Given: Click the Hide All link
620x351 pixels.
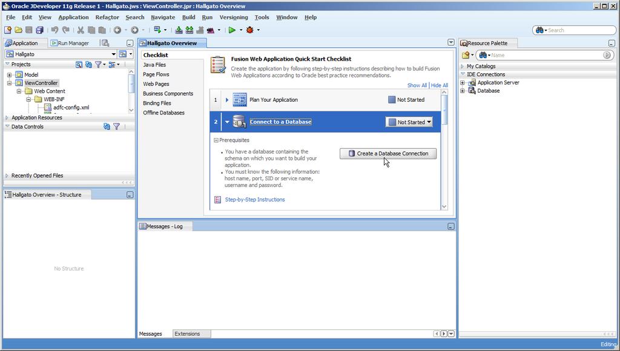Looking at the screenshot, I should [440, 85].
